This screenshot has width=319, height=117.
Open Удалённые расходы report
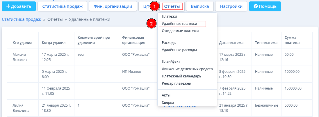point(179,50)
